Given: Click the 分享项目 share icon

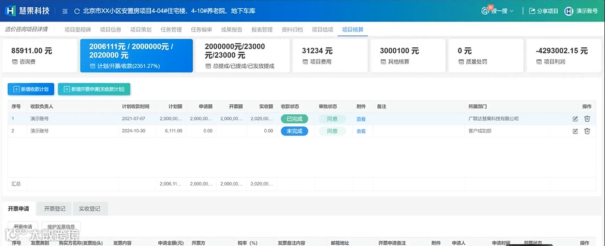Looking at the screenshot, I should pyautogui.click(x=532, y=11).
